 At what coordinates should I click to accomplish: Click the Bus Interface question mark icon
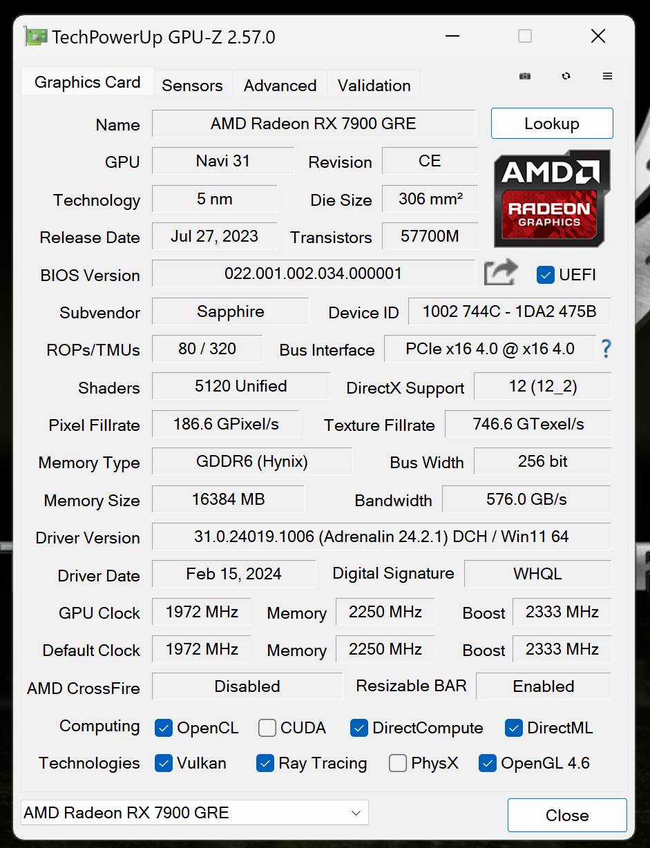606,349
